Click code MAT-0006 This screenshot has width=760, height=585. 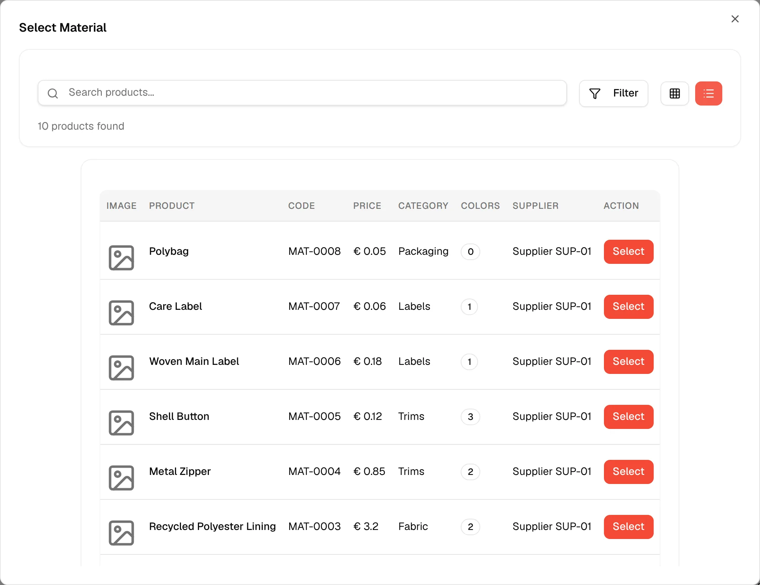click(314, 361)
